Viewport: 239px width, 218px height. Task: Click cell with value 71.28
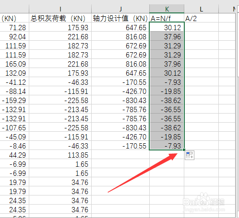[14, 27]
